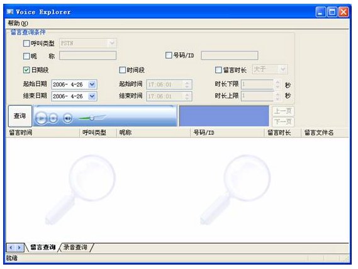Mute the audio with speaker icon
This screenshot has height=269, width=358.
click(67, 118)
